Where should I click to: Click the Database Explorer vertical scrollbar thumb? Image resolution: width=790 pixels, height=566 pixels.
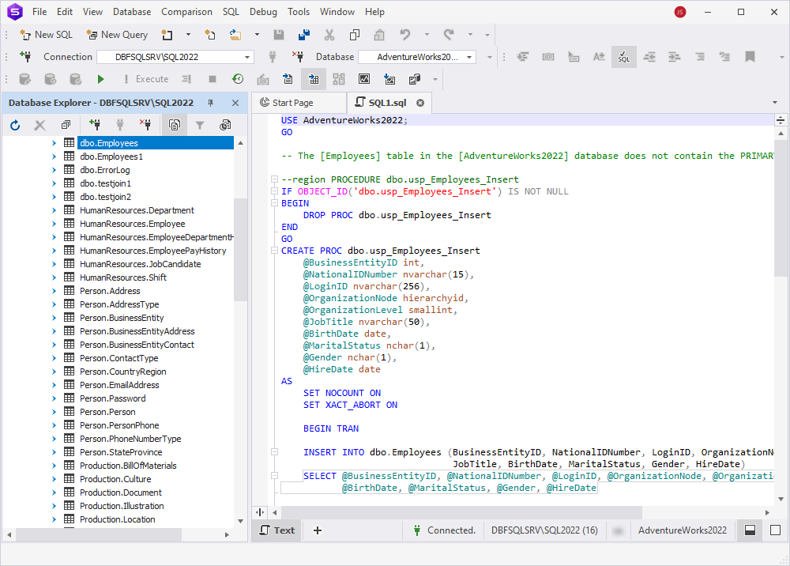(x=240, y=249)
